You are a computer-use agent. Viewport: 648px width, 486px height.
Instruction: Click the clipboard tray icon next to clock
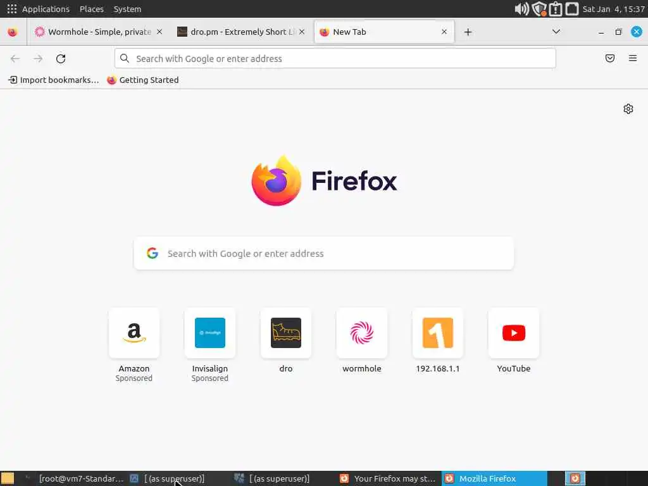(572, 9)
